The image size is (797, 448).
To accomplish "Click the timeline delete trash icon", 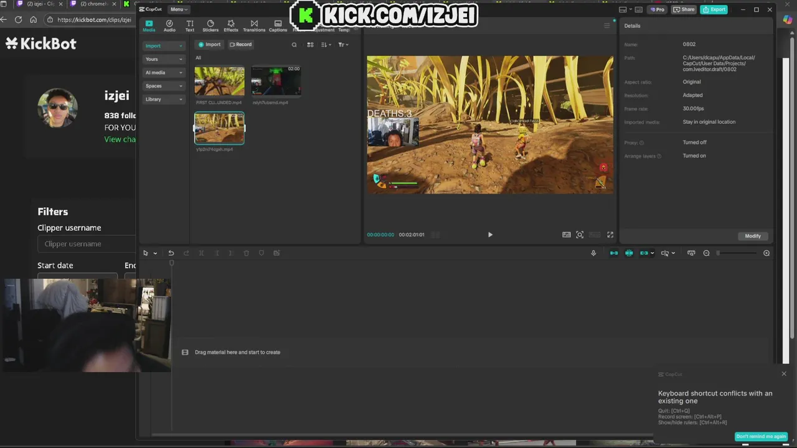I will pyautogui.click(x=247, y=253).
